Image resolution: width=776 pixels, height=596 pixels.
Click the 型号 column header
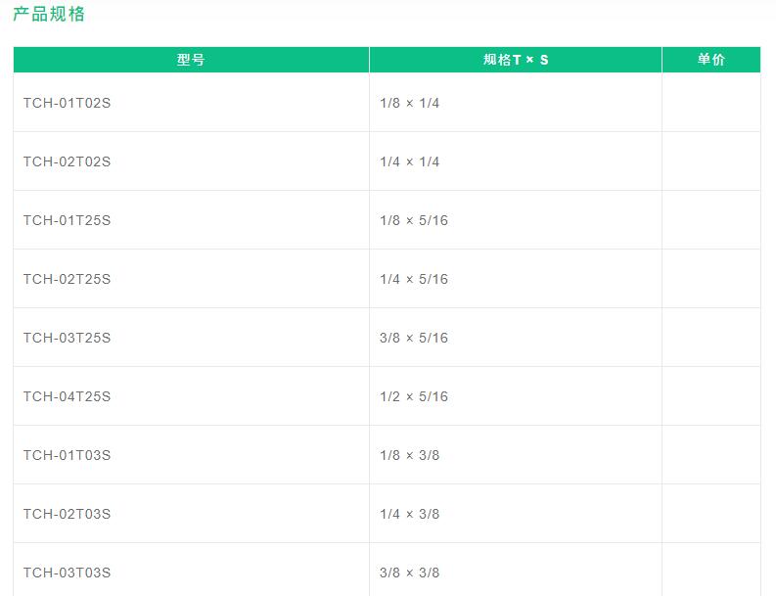pos(191,60)
